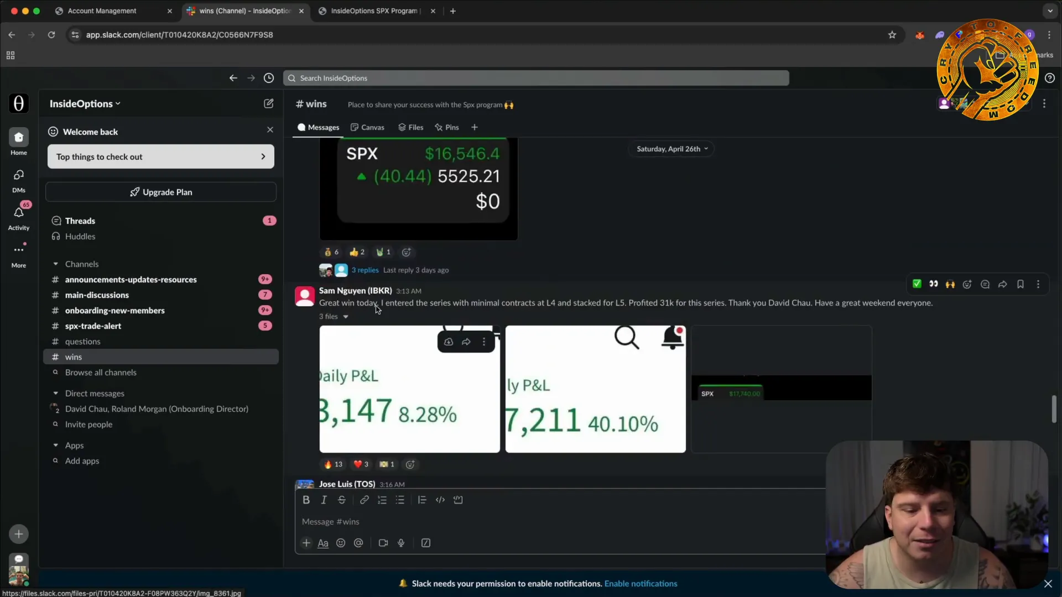Toggle the Aa formatting toolbar visibility
Screen dimensions: 1062x597
pos(323,543)
